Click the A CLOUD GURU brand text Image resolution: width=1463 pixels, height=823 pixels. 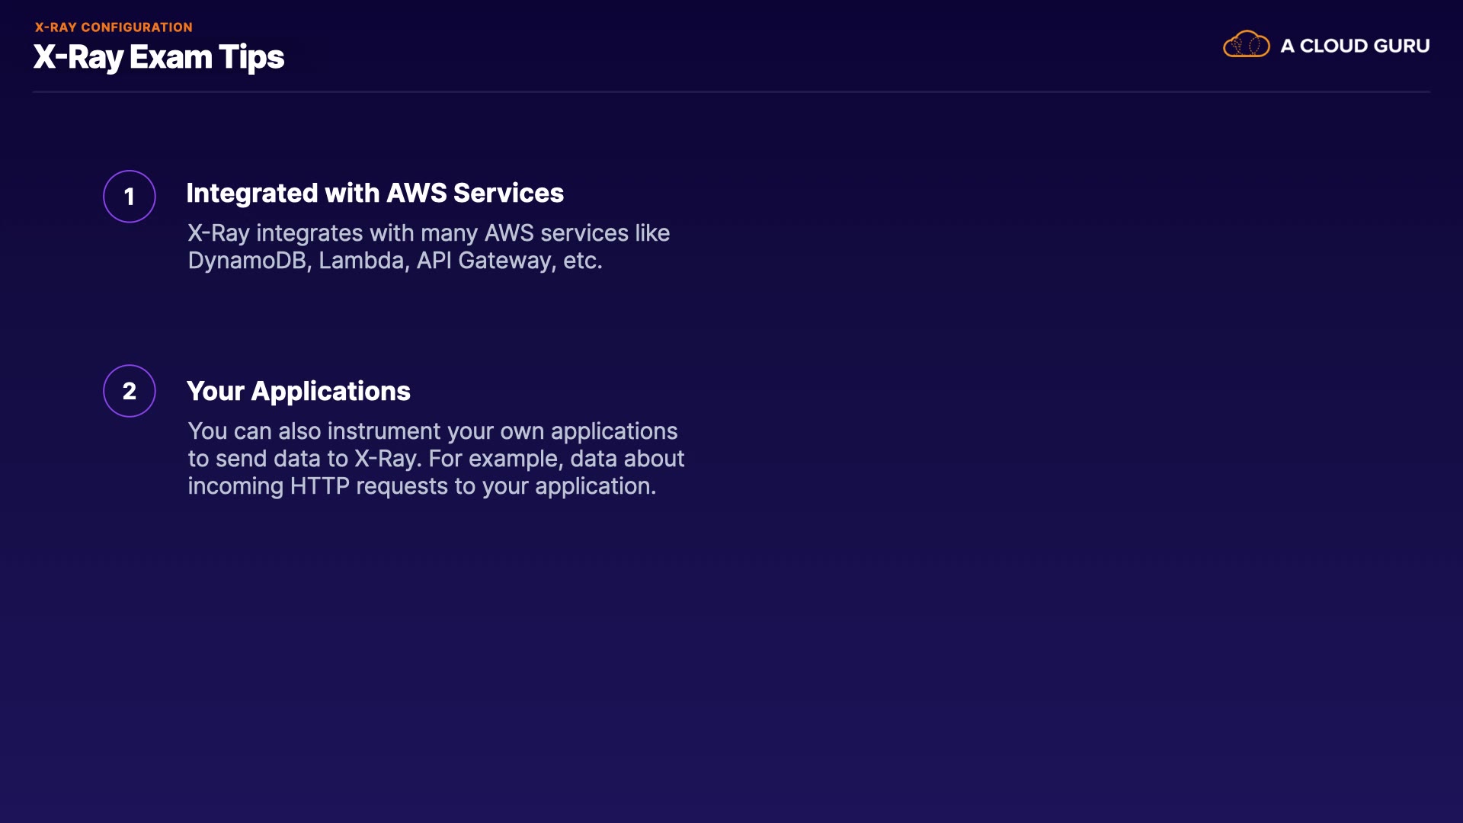click(1355, 46)
